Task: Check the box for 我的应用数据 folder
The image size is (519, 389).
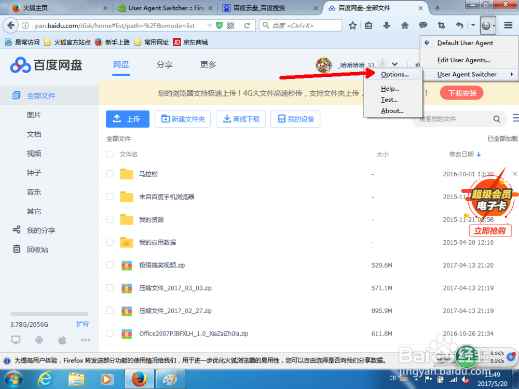Action: point(110,242)
